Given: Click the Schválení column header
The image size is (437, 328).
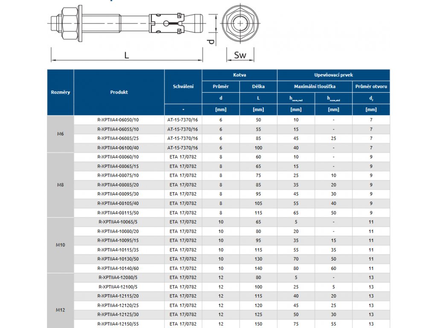Looking at the screenshot, I should tap(183, 86).
